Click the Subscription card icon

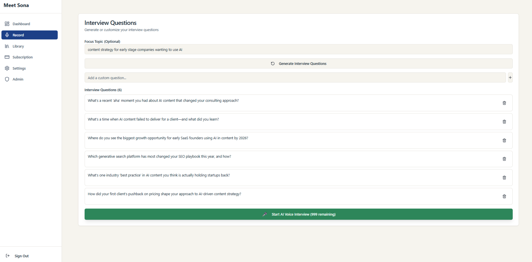(x=7, y=57)
